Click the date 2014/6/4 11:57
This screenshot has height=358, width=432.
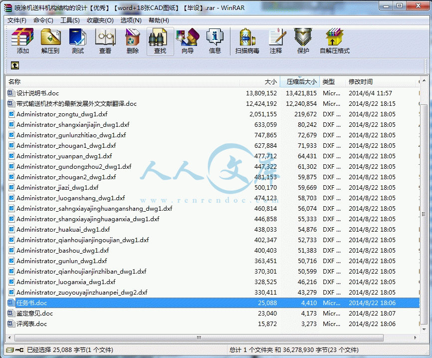pos(370,93)
